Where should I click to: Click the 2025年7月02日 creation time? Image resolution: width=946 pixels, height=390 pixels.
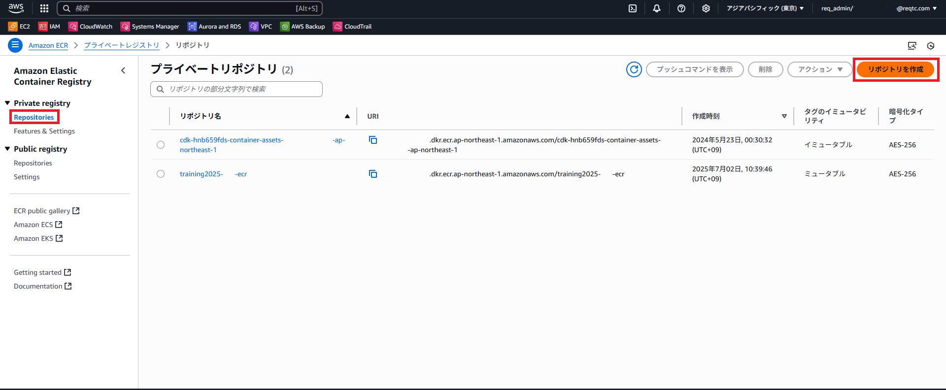(x=732, y=174)
